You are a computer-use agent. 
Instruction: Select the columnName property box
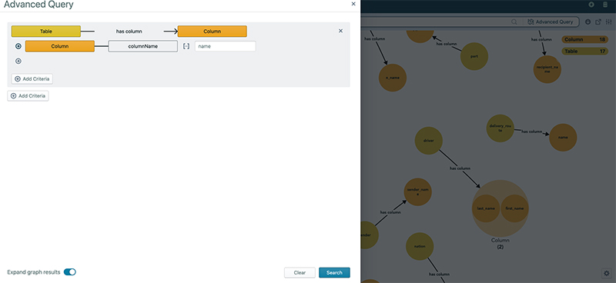click(143, 46)
